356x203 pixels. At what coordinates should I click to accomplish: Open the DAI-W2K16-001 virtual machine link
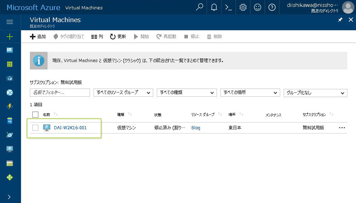(x=70, y=128)
